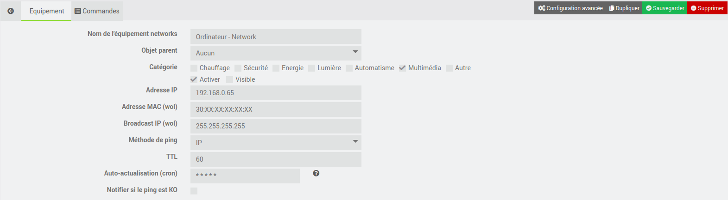This screenshot has height=200, width=728.
Task: Delete equipment with Supprimer button
Action: pos(707,8)
